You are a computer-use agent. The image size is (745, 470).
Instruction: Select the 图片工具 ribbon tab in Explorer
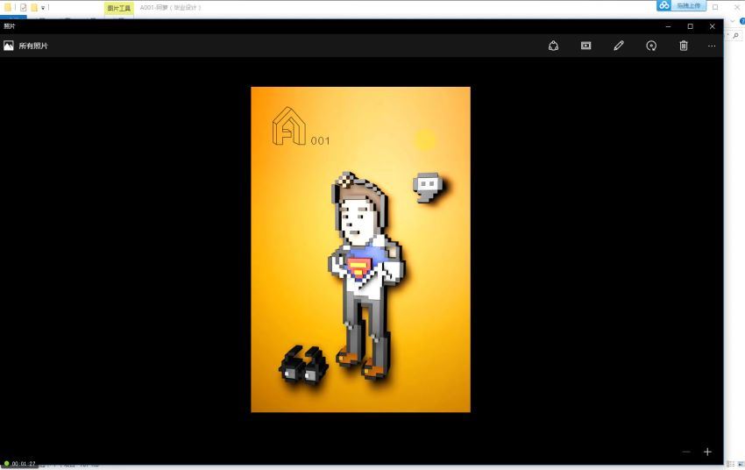119,8
